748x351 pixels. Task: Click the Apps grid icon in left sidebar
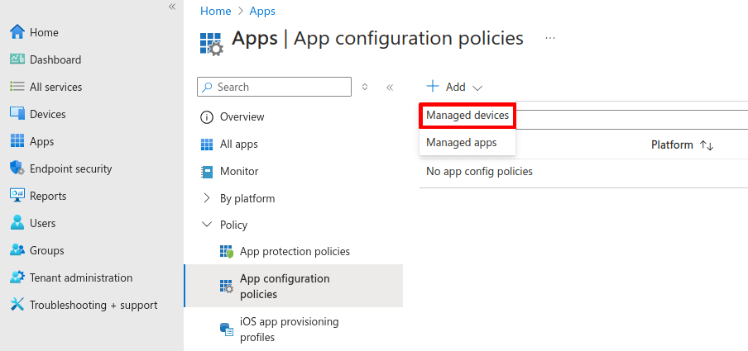click(17, 141)
